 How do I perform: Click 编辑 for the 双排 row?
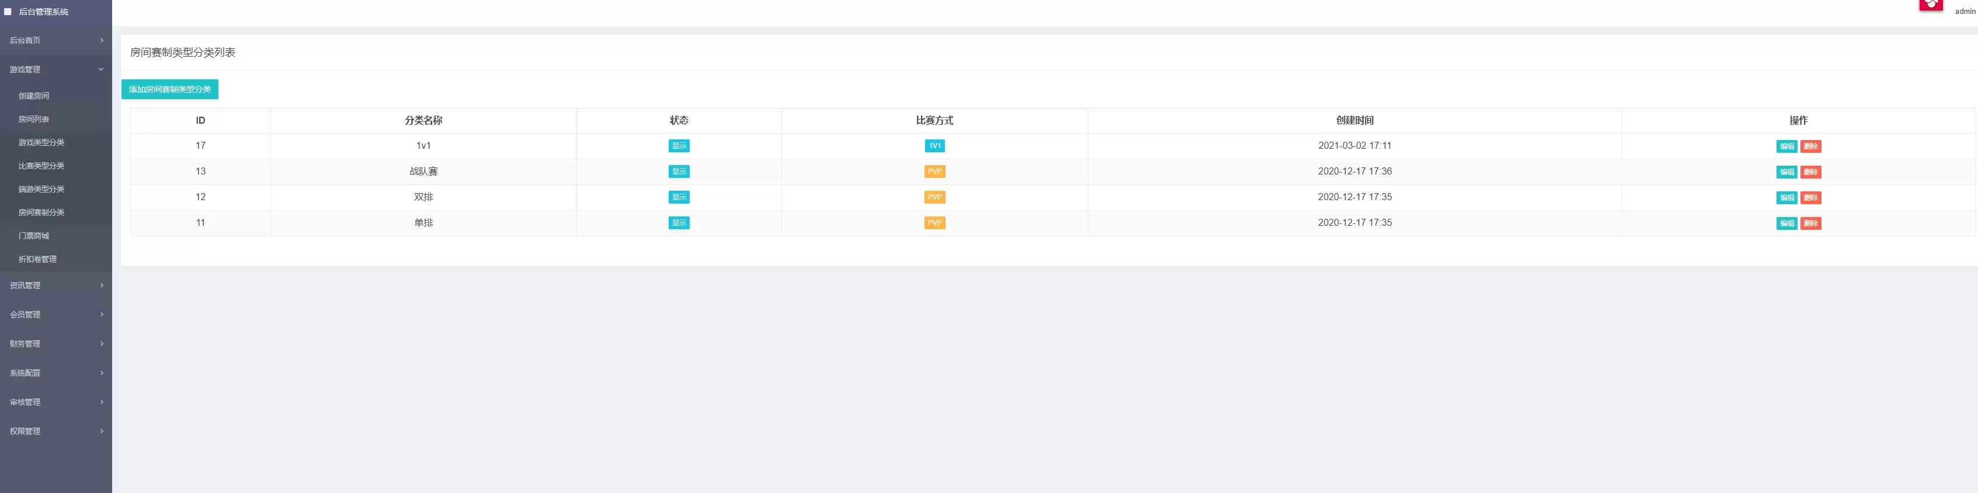1786,198
